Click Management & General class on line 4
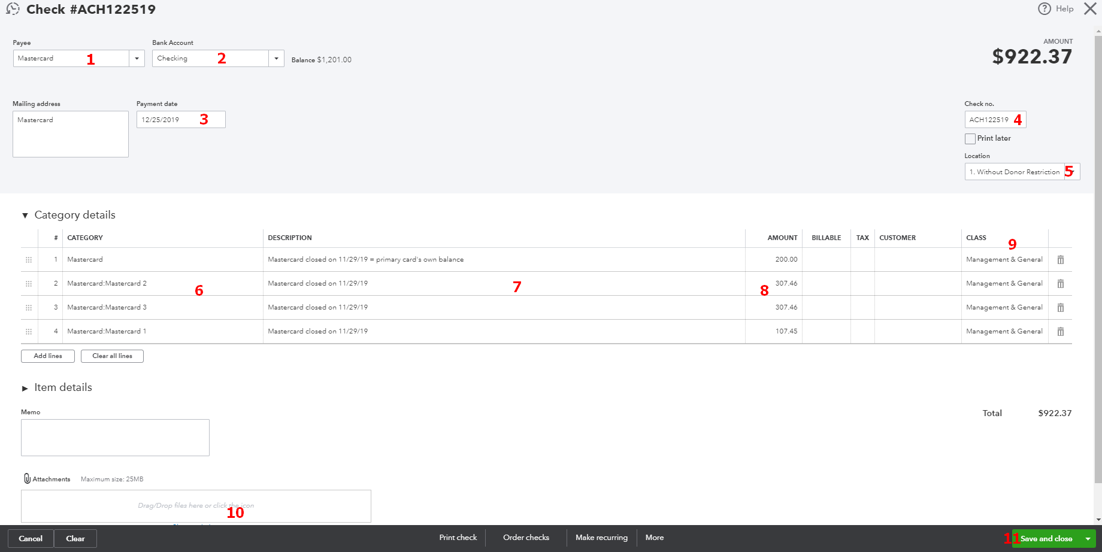1102x552 pixels. tap(1004, 331)
